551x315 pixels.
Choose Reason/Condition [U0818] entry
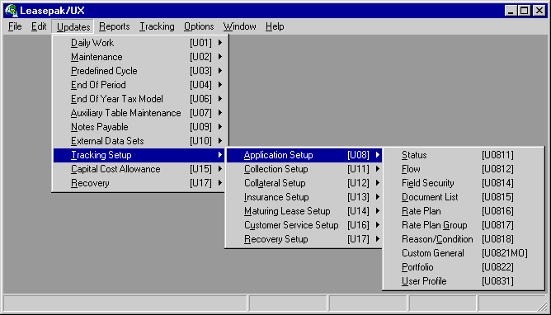point(463,239)
